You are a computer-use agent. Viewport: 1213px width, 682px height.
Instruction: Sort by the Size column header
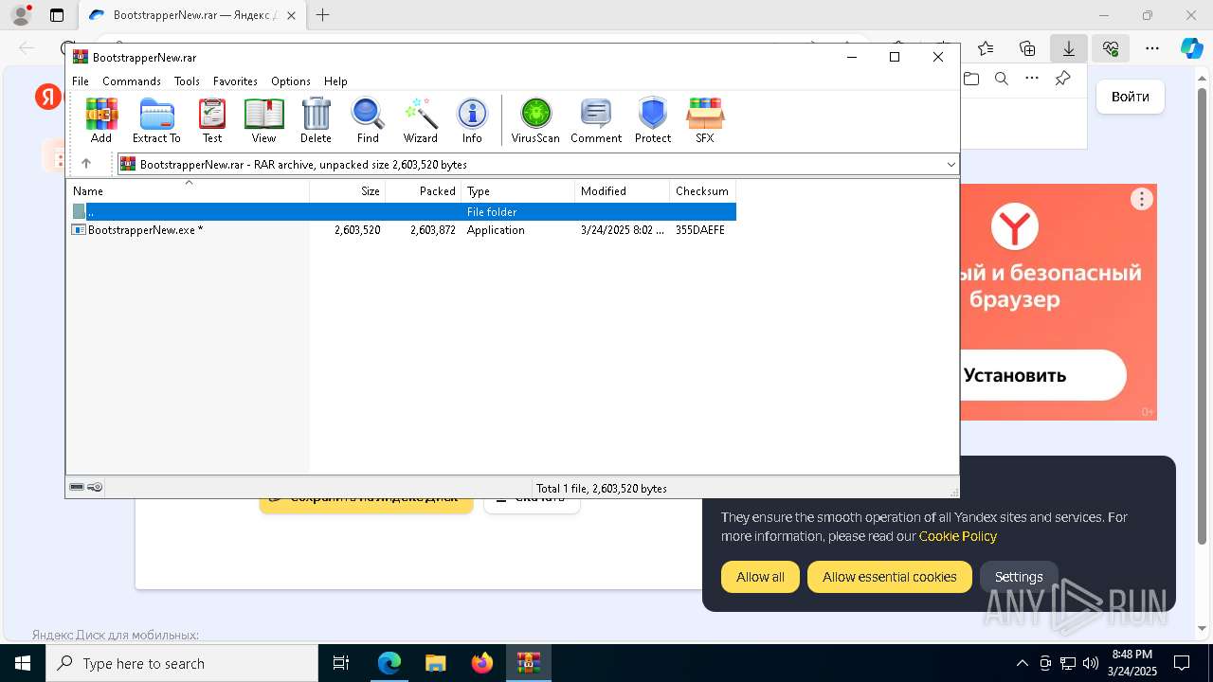[x=348, y=190]
